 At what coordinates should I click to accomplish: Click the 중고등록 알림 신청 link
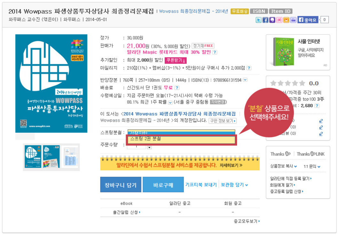click(287, 191)
